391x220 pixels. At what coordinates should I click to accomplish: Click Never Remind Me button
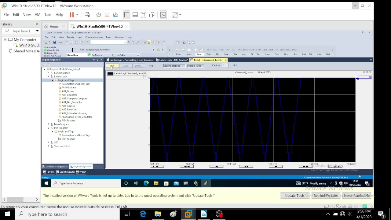click(356, 196)
